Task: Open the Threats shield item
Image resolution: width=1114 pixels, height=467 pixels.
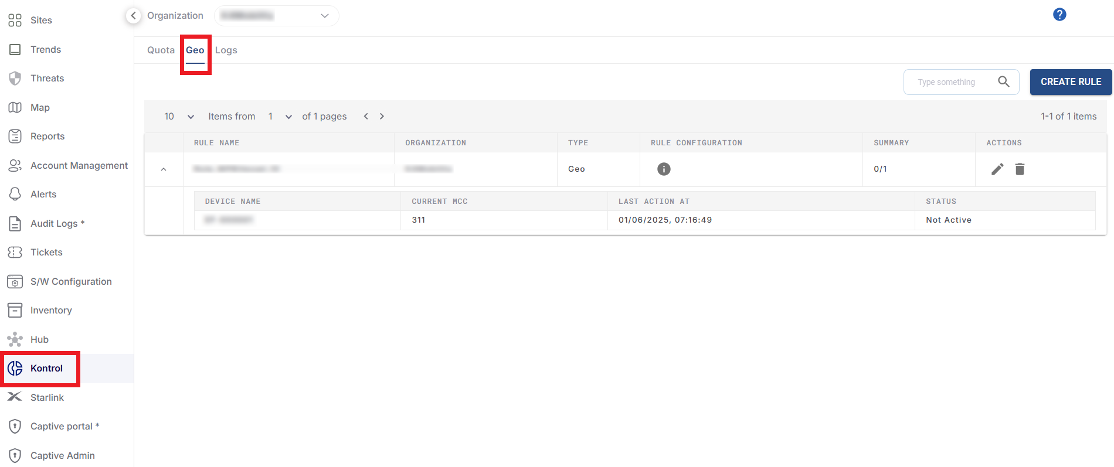Action: tap(47, 79)
